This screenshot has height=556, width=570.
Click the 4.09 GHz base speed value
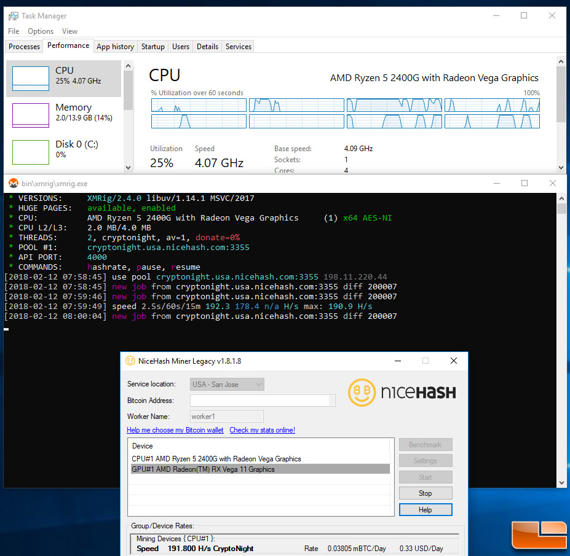click(358, 149)
